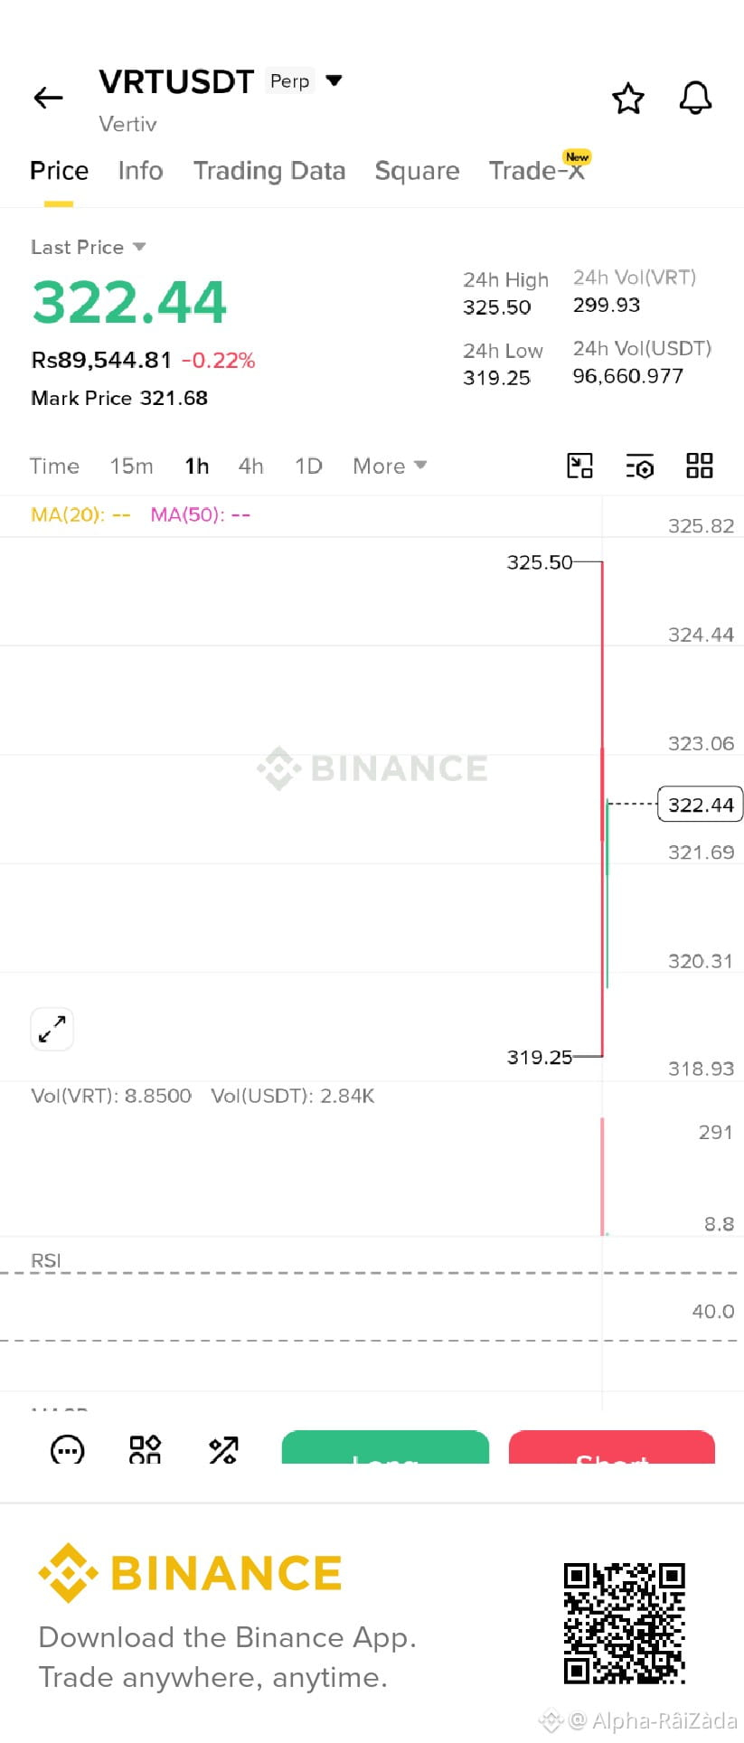Tap the back arrow icon
The height and width of the screenshot is (1743, 744).
(48, 98)
